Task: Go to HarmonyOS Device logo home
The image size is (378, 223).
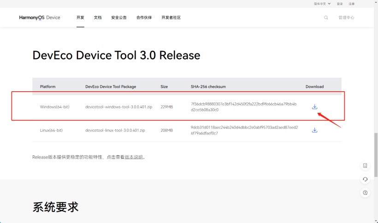Action: click(x=40, y=18)
